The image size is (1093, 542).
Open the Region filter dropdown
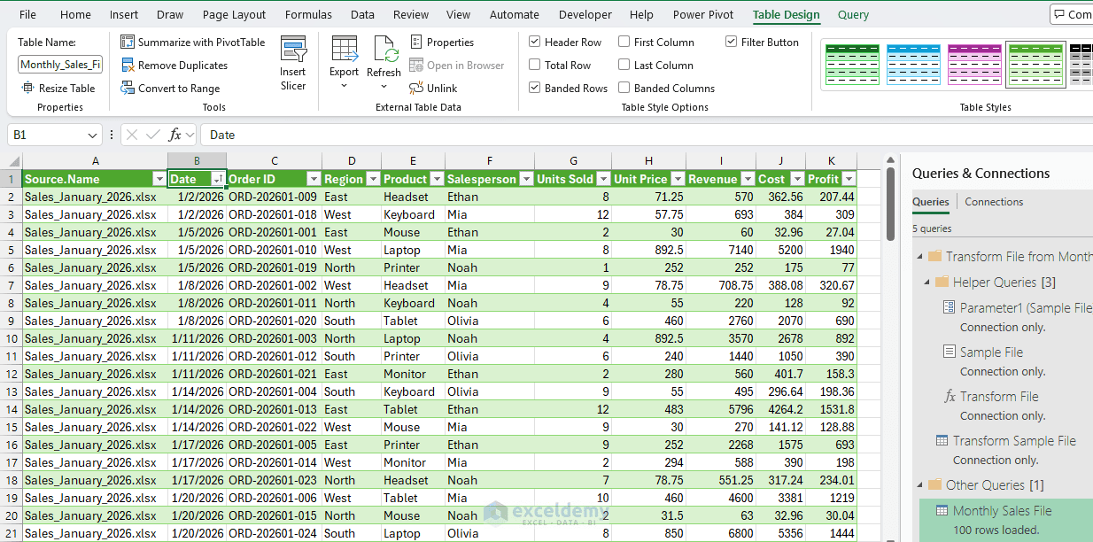click(373, 179)
